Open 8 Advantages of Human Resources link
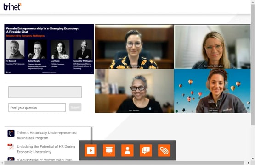 pos(44,160)
